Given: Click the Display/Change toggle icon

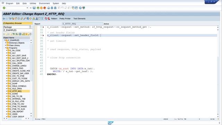Looking at the screenshot, I should (10, 18).
